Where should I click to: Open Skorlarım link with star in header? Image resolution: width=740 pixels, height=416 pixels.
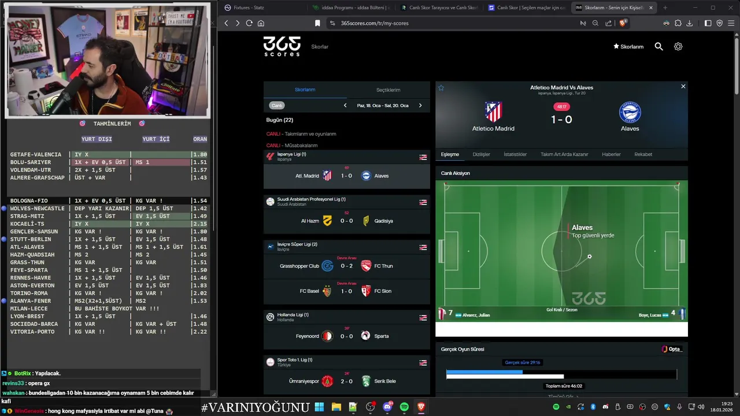pos(628,47)
